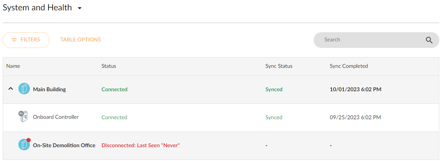
Task: Click Main Building's Connected status text
Action: pos(115,89)
